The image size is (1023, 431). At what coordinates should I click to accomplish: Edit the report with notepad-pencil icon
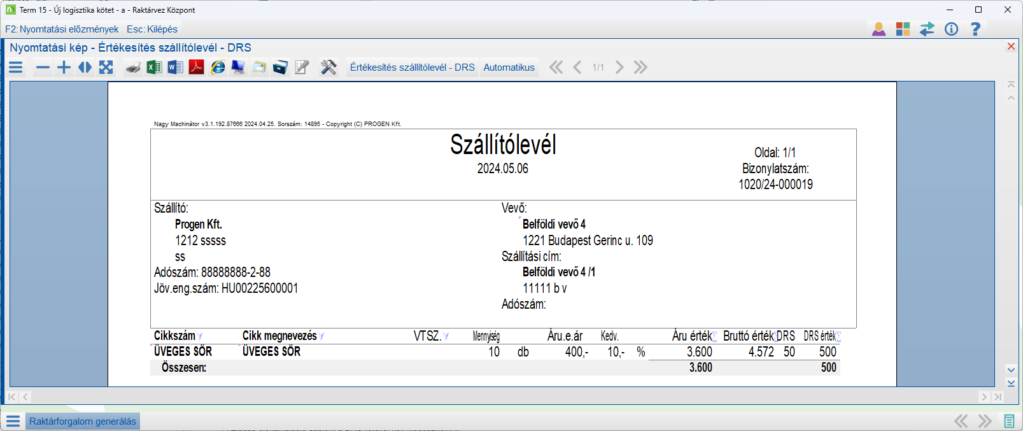[302, 67]
